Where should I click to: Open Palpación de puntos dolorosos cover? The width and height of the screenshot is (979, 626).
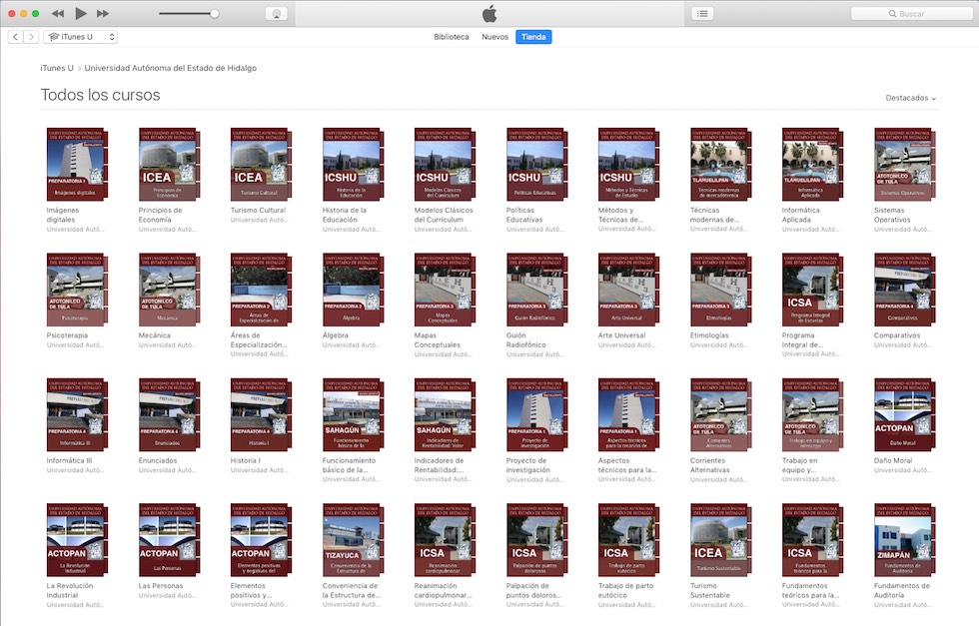[x=536, y=540]
